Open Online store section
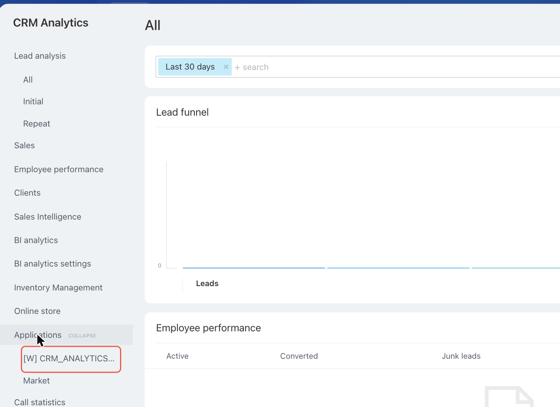Viewport: 560px width, 407px height. [x=37, y=311]
